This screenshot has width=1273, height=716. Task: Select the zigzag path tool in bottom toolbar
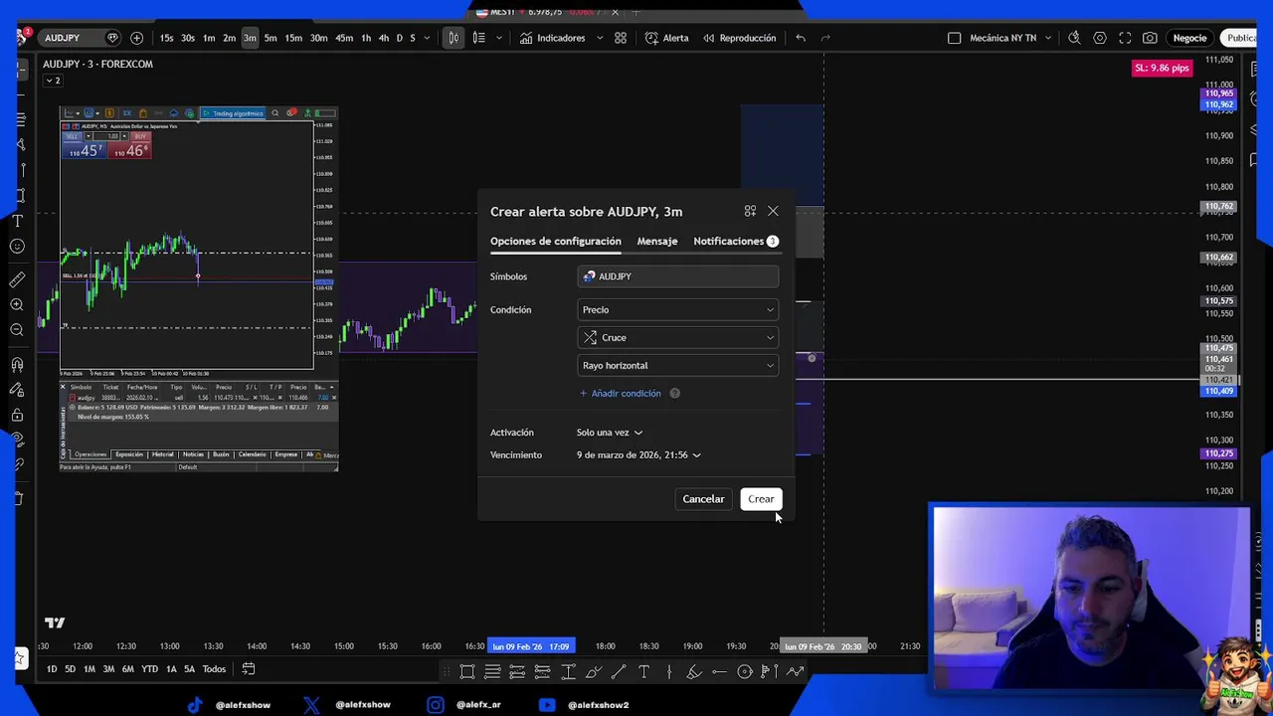(796, 672)
